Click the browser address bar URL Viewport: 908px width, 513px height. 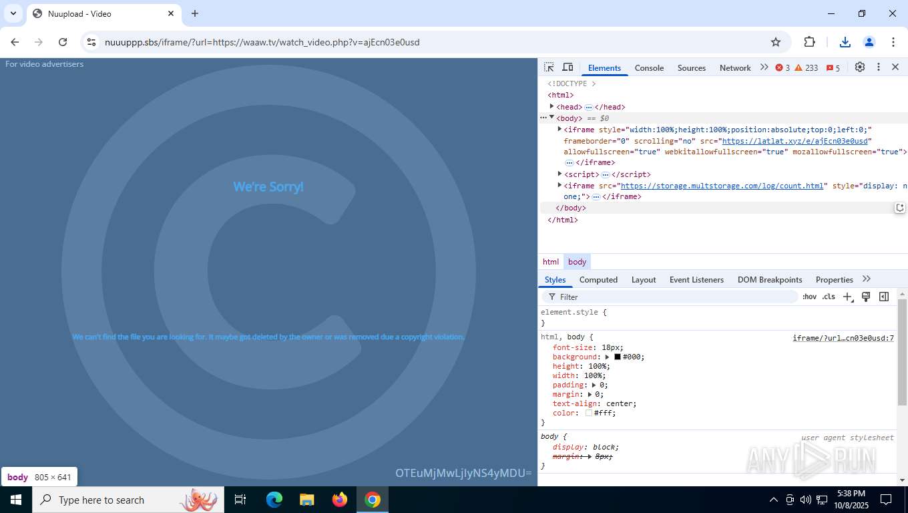click(262, 42)
